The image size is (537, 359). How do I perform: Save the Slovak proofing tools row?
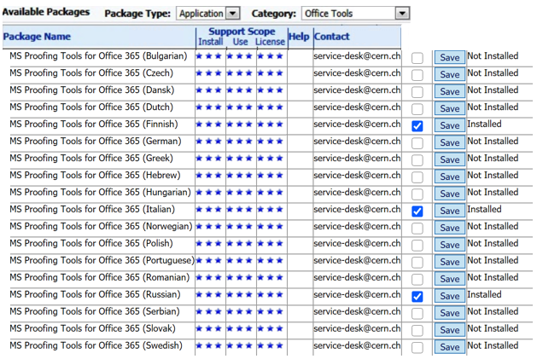(x=450, y=330)
